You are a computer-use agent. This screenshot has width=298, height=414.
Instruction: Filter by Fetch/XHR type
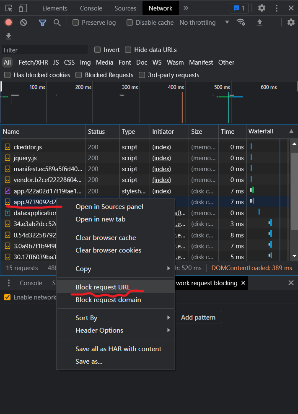[34, 62]
